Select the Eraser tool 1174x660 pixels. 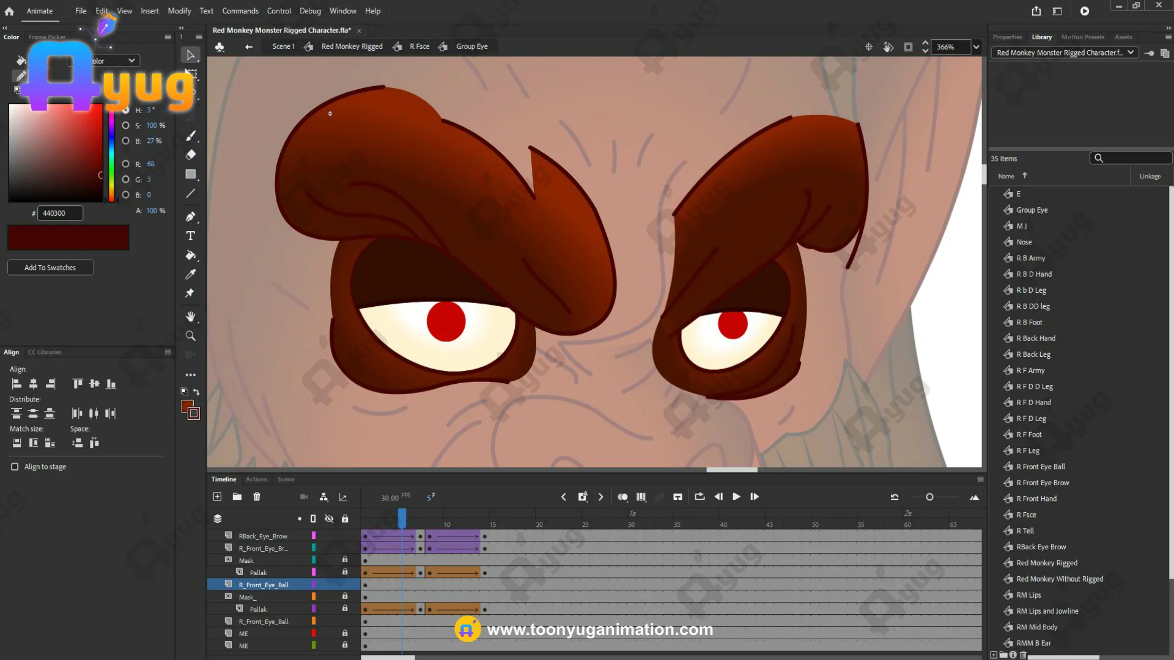pyautogui.click(x=190, y=155)
